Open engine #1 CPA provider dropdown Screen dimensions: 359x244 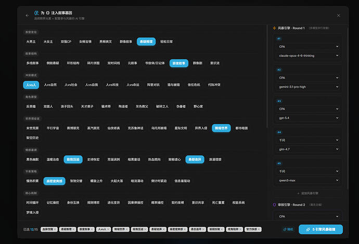(308, 47)
